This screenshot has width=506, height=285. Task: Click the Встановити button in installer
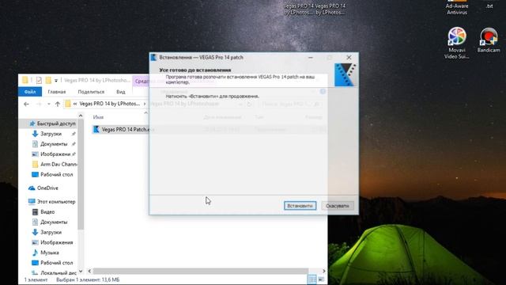[300, 206]
